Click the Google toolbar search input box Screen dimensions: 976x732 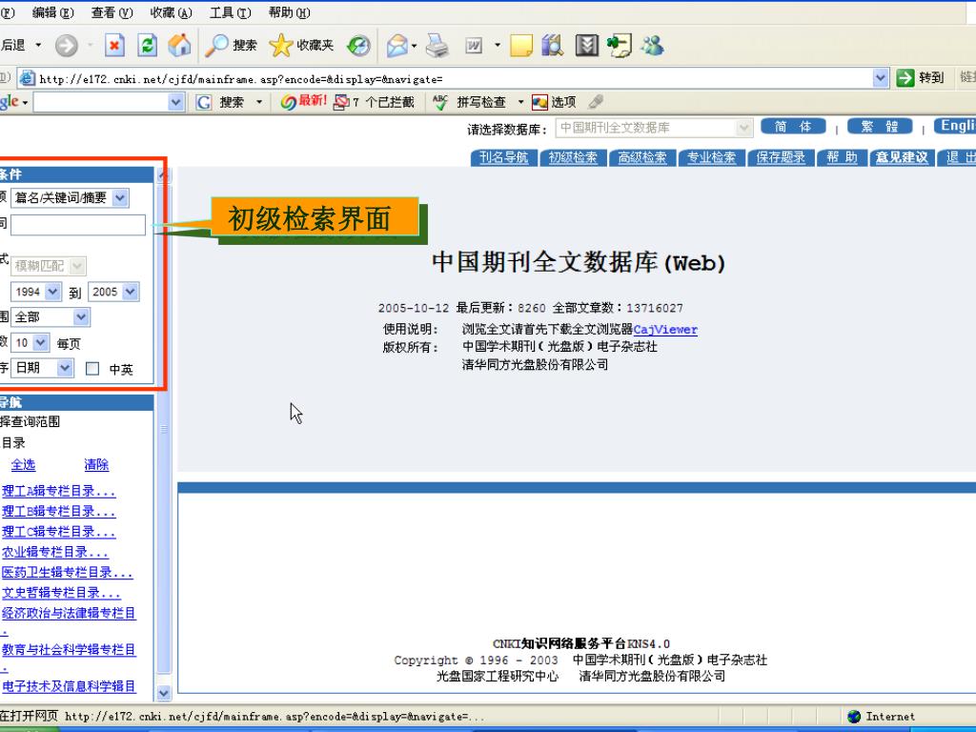tap(101, 102)
